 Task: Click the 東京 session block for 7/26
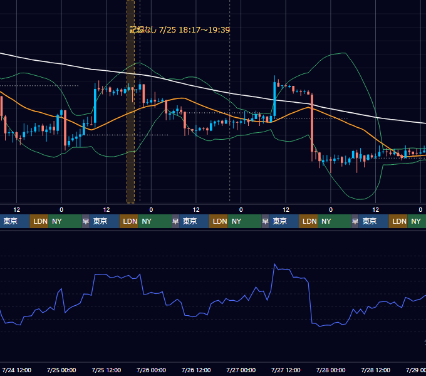pyautogui.click(x=195, y=221)
